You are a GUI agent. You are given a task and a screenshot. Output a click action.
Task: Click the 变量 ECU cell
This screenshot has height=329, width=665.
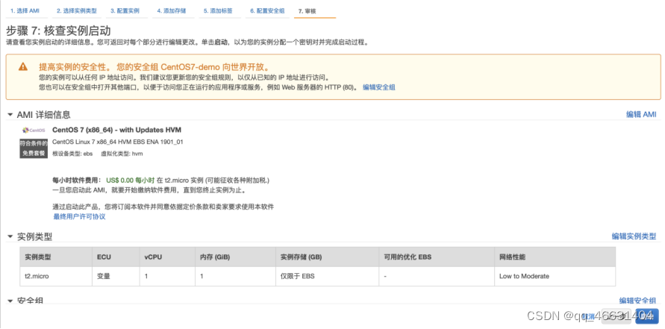pyautogui.click(x=116, y=277)
